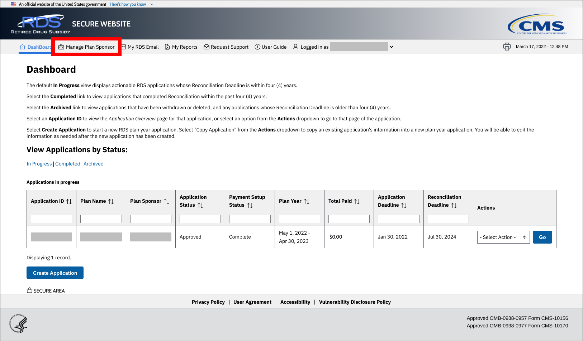
Task: Sort by Reconciliation Deadline arrows
Action: tap(454, 205)
